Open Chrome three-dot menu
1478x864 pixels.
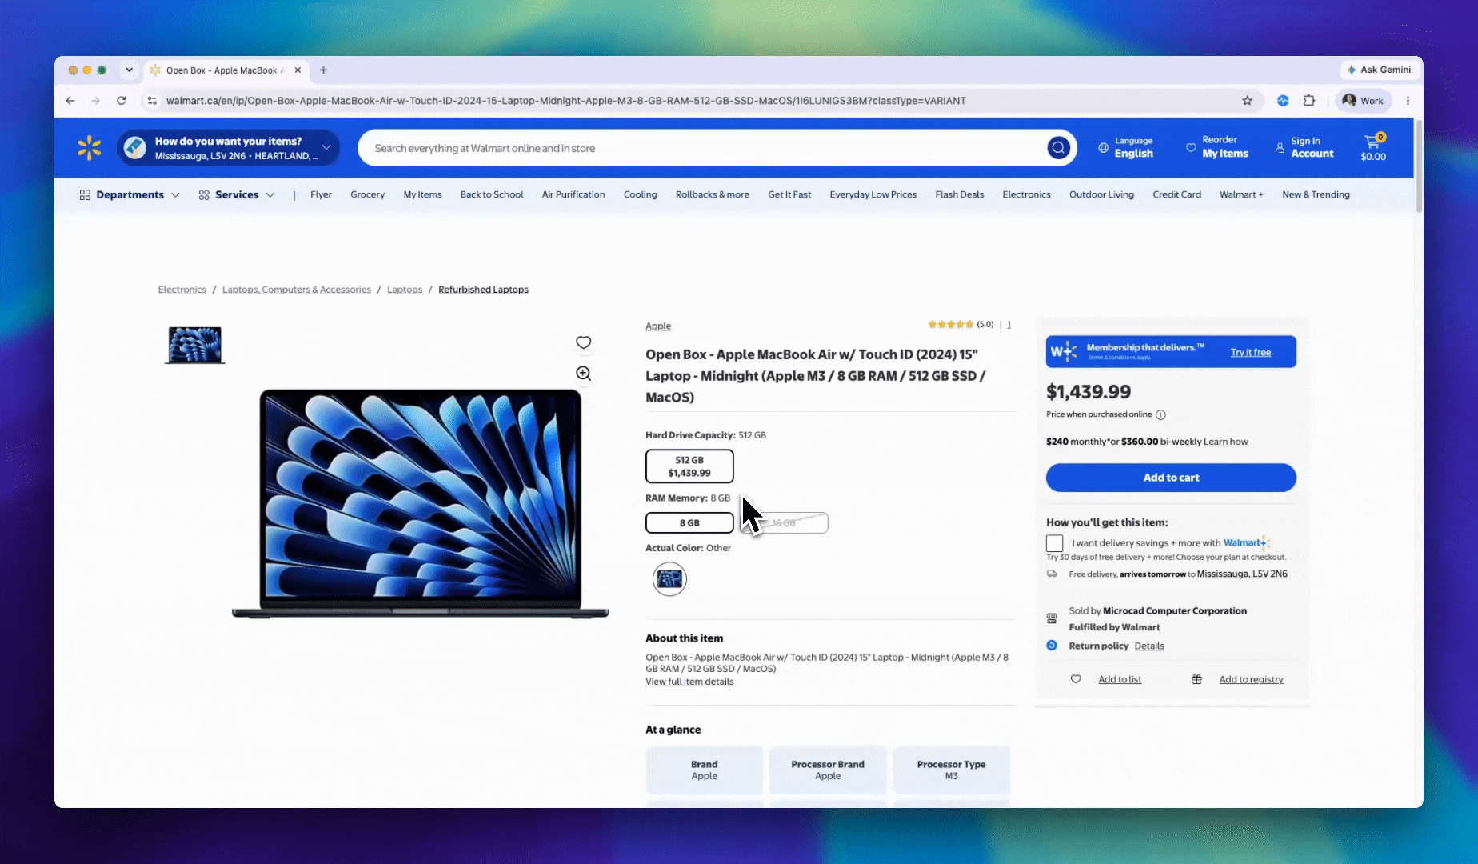[1408, 101]
